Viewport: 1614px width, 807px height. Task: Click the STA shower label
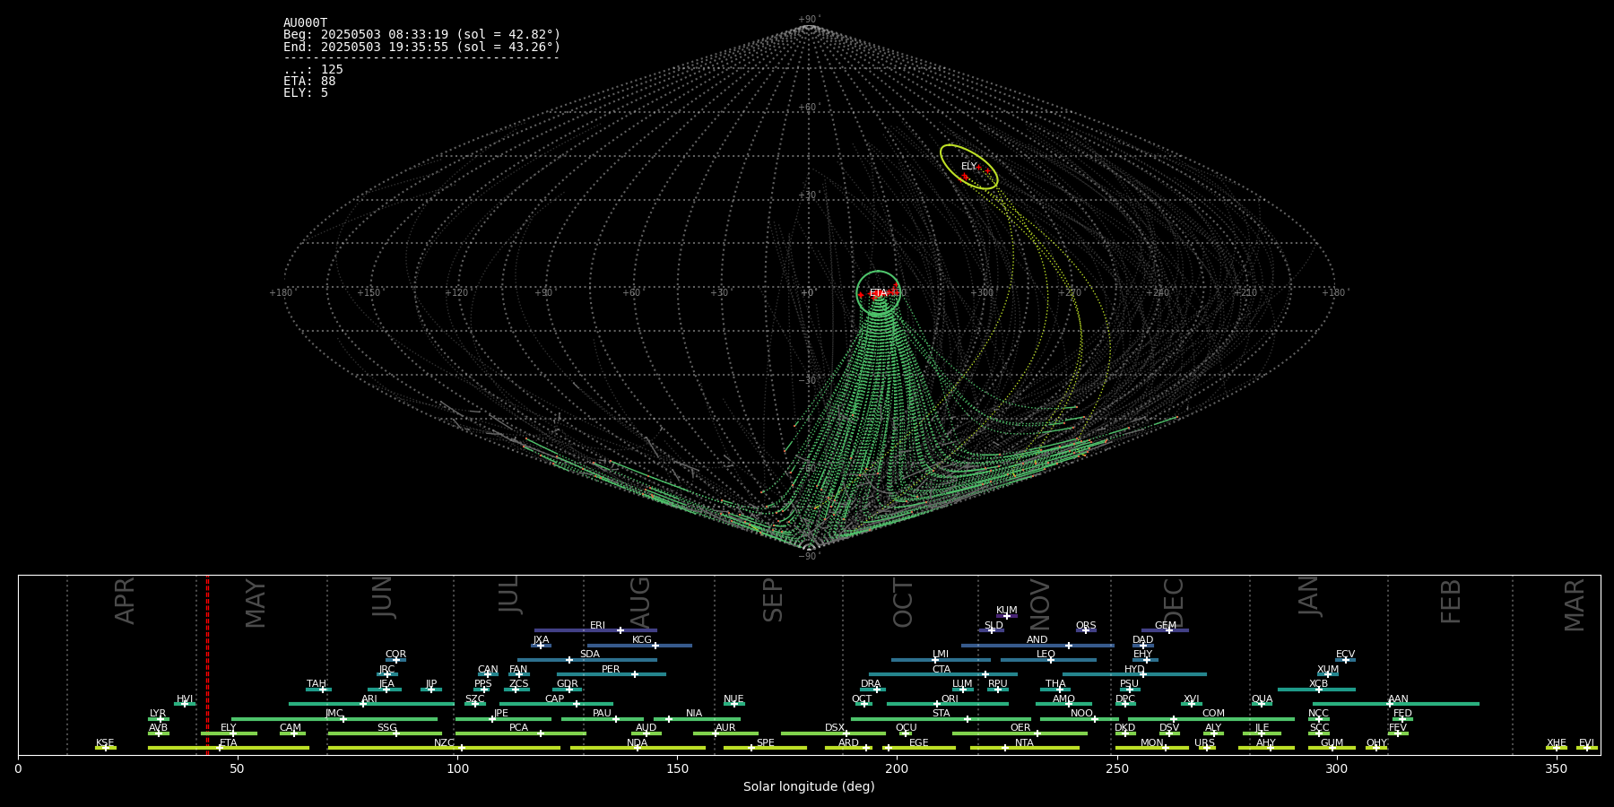(x=941, y=714)
